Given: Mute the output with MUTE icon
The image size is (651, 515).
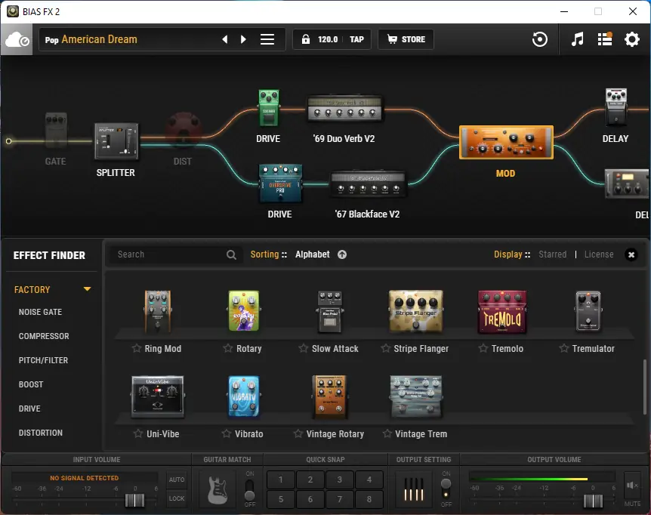Looking at the screenshot, I should point(632,486).
